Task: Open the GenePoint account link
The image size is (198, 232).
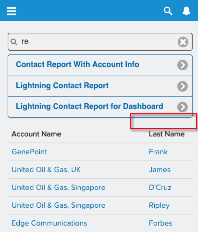Action: click(x=29, y=152)
